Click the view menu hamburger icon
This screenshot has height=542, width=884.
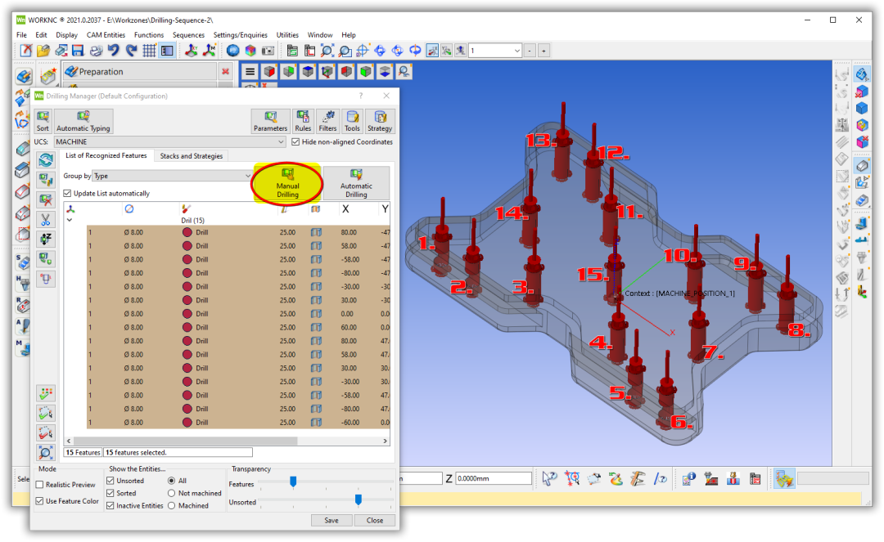250,71
